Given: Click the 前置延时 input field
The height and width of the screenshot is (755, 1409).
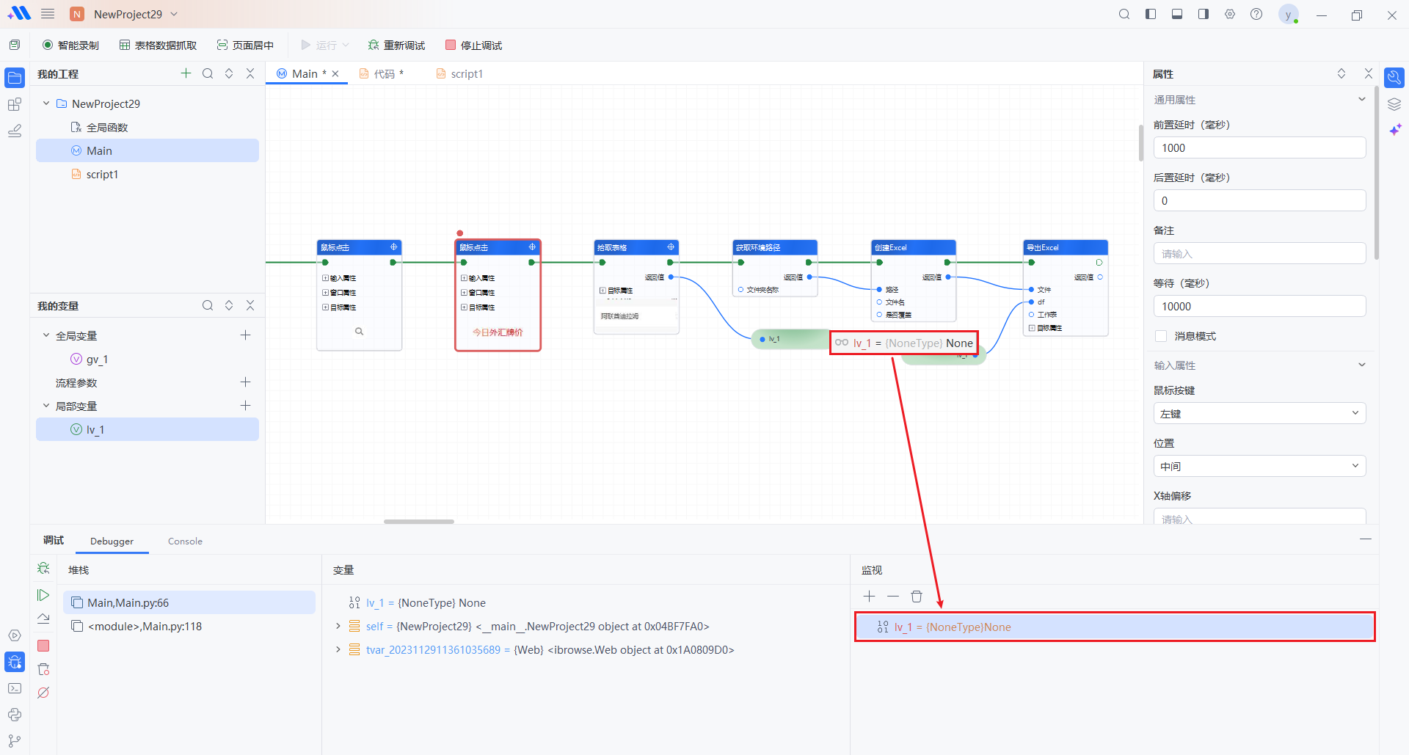Looking at the screenshot, I should click(1259, 148).
